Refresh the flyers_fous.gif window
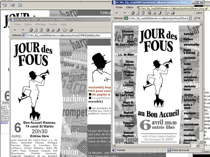This screenshot has height=157, width=210. 138,13
